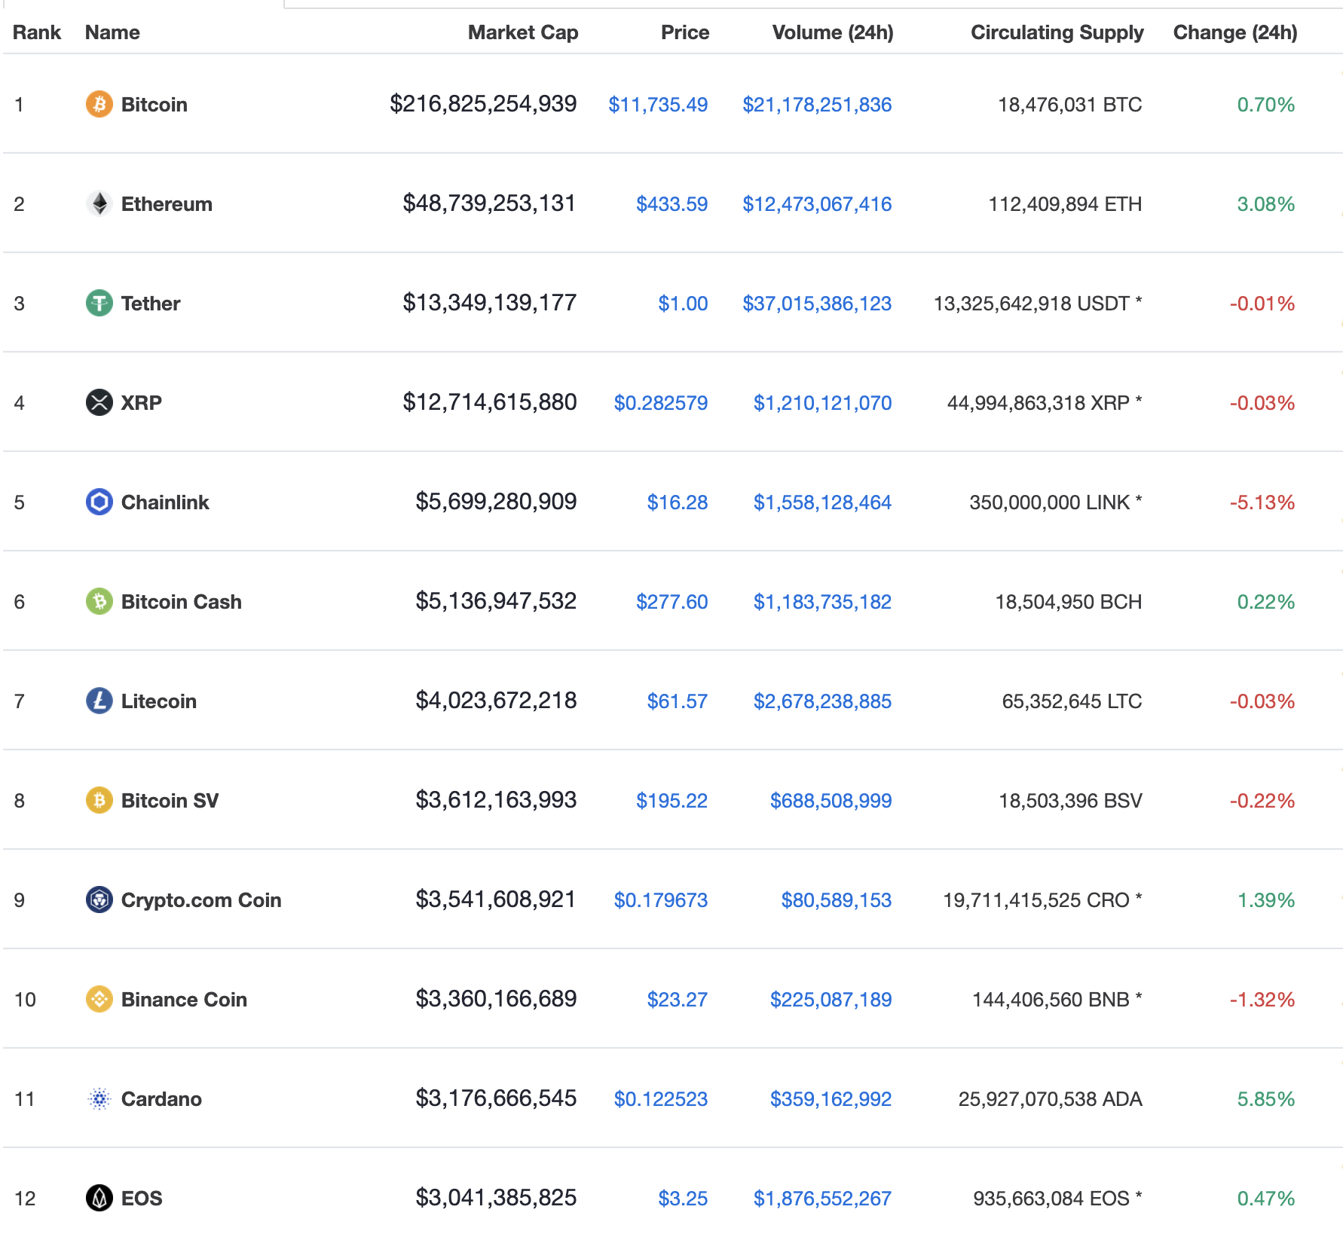Click Chainlink volume $1,558,128,464
This screenshot has width=1343, height=1234.
[x=822, y=502]
